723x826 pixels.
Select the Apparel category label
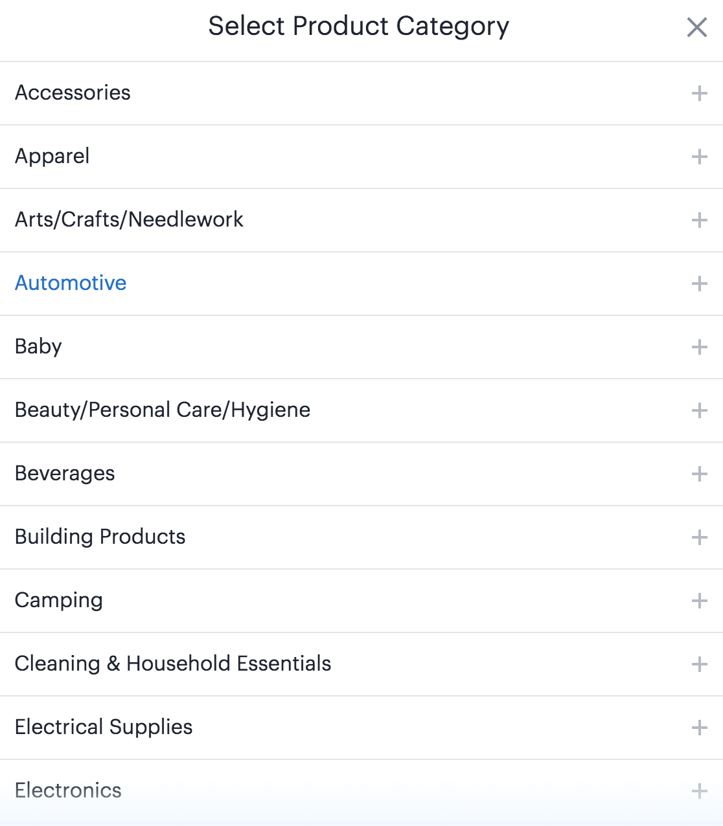(x=52, y=157)
